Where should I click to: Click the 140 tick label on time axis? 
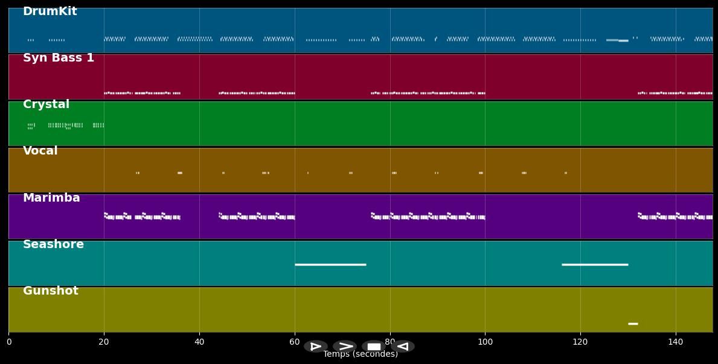[x=676, y=342]
